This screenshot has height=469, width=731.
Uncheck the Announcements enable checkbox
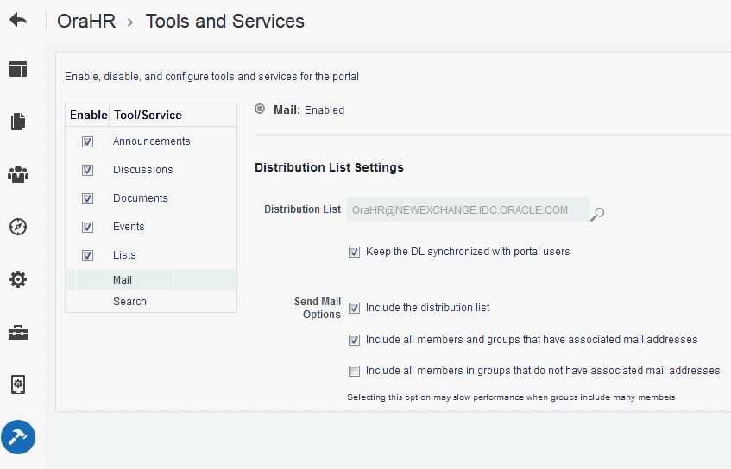point(87,141)
